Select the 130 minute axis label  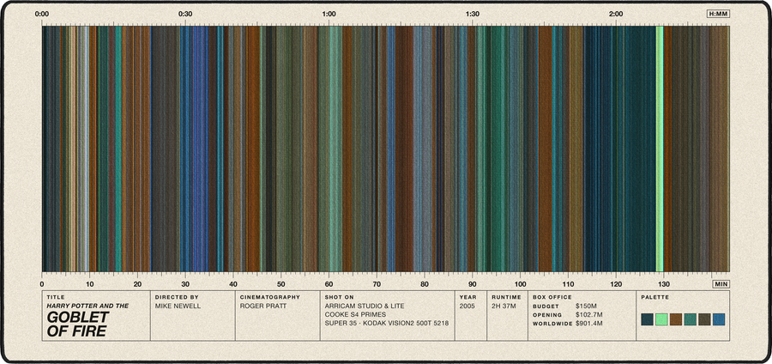(663, 283)
